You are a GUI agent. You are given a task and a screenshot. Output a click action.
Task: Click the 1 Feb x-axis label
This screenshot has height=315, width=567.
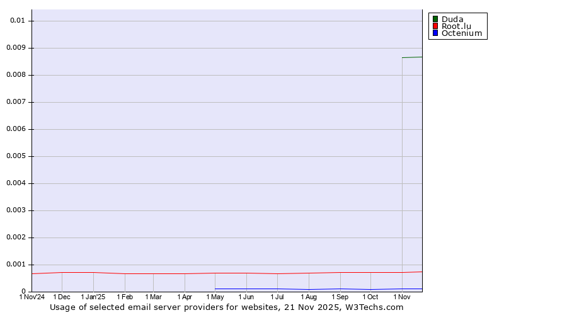click(125, 297)
